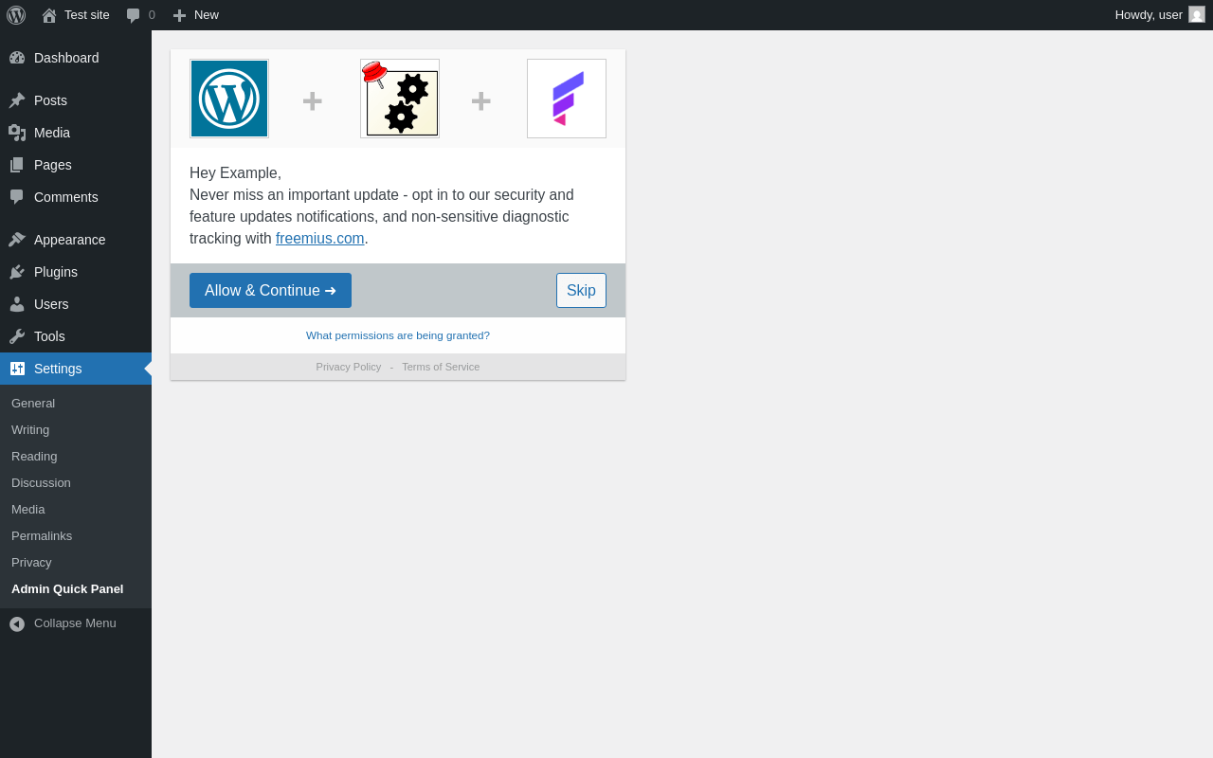Click the gears and pushpin plugin logo
The width and height of the screenshot is (1213, 758).
(400, 99)
